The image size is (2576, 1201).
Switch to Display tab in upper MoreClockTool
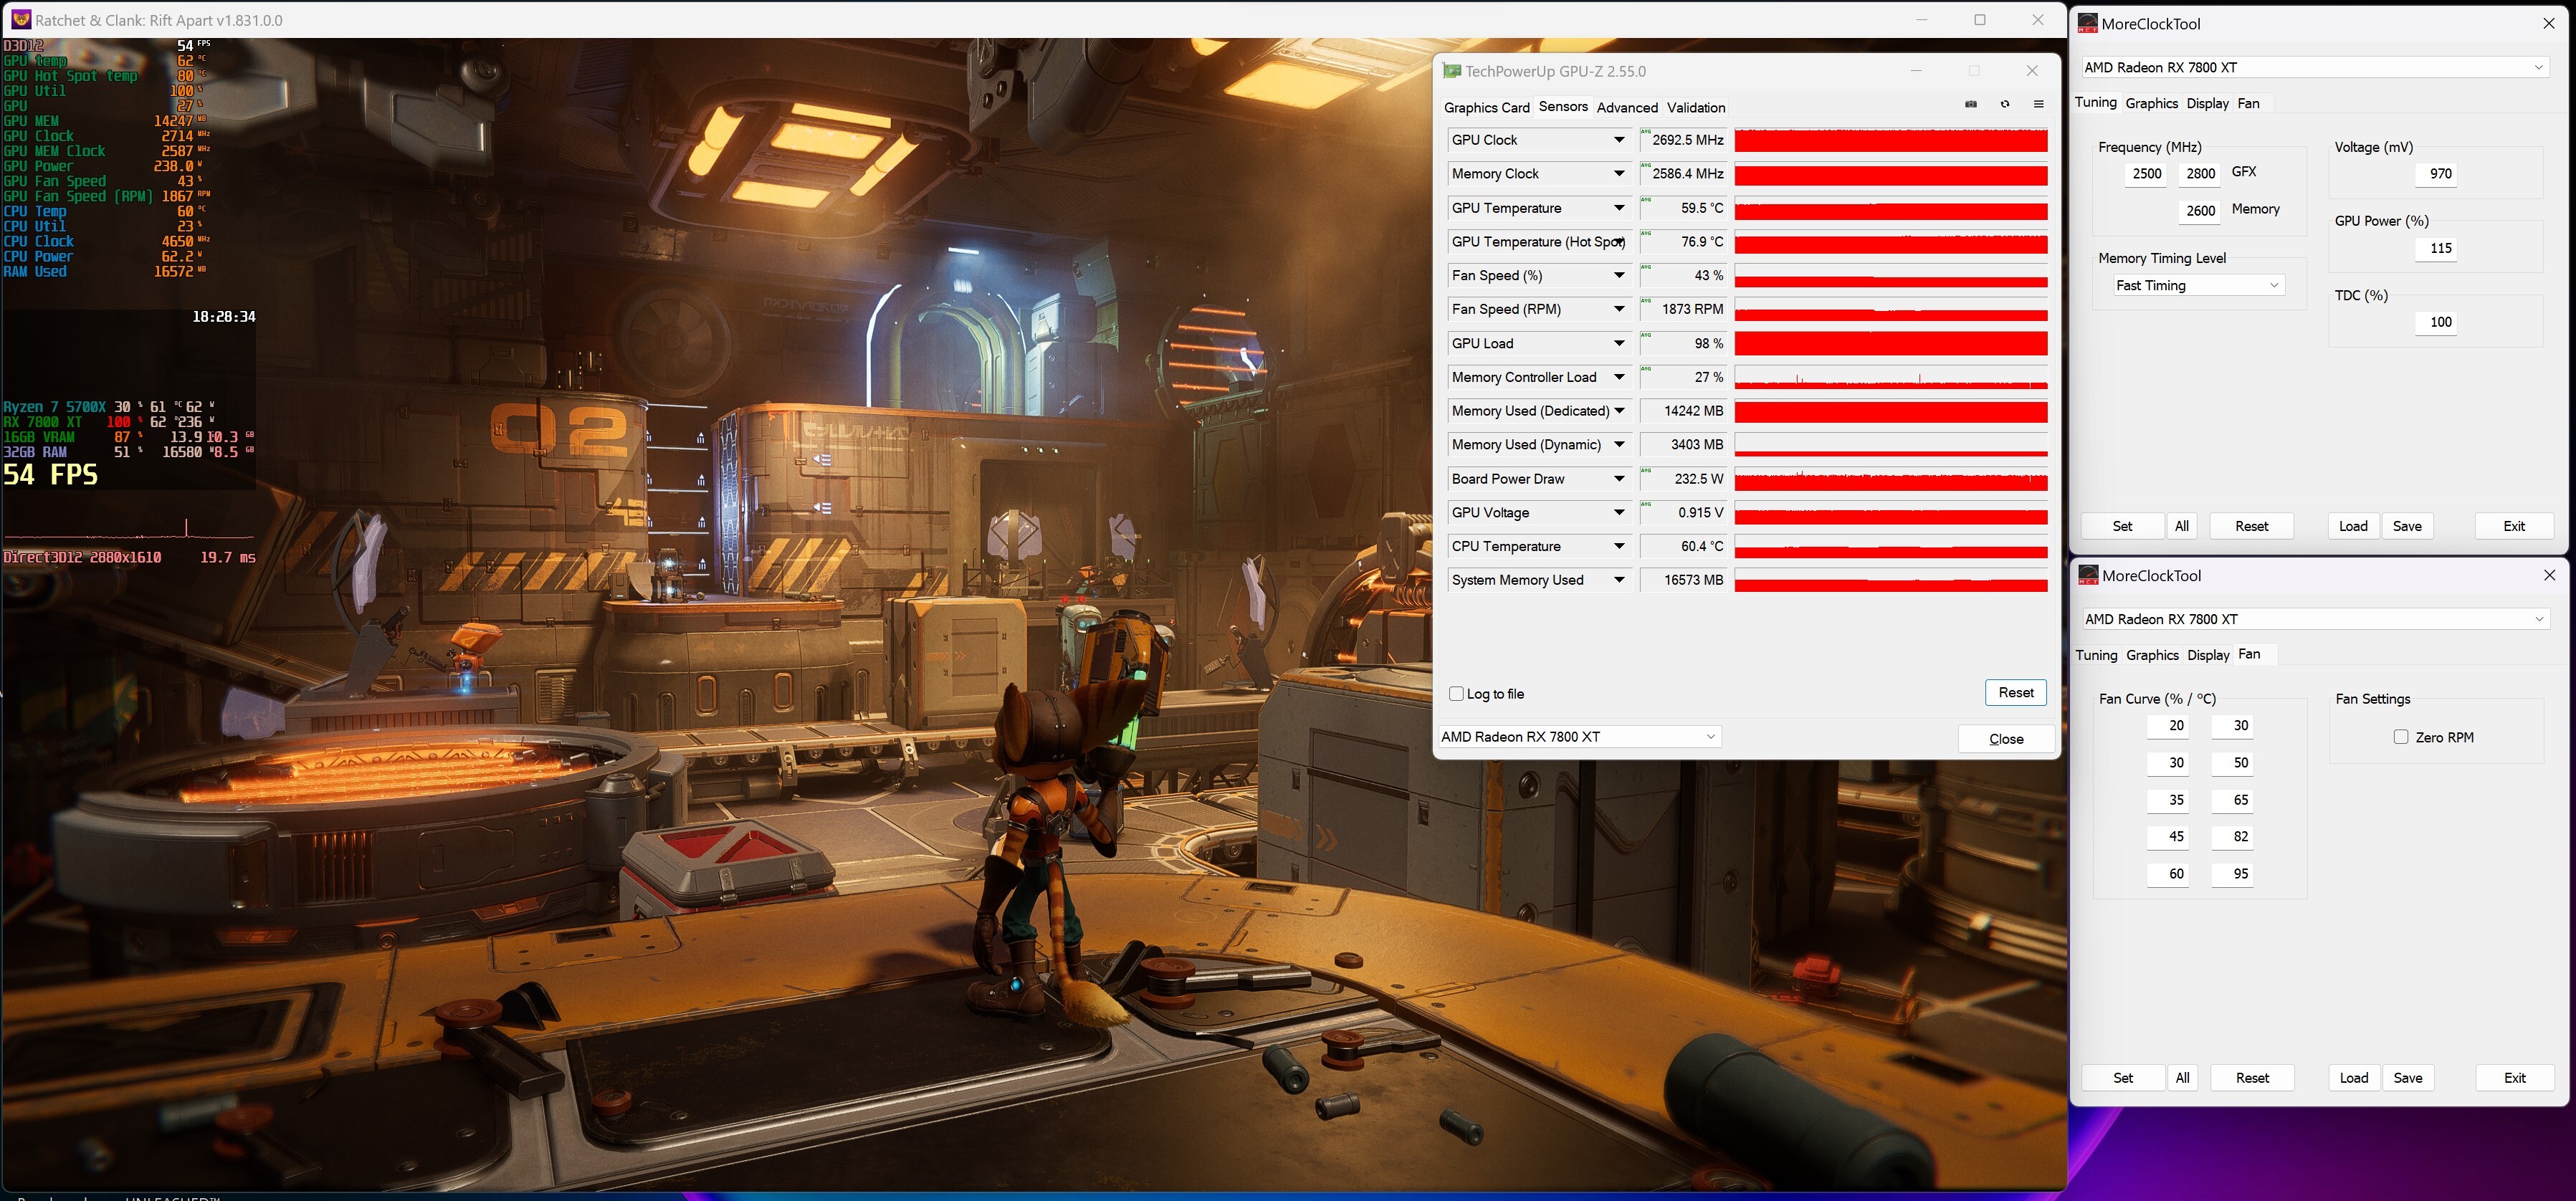pos(2207,103)
